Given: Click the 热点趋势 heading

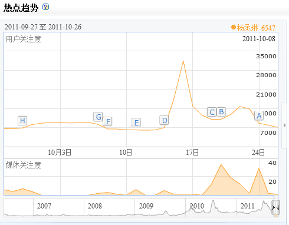Looking at the screenshot, I should click(x=21, y=8).
